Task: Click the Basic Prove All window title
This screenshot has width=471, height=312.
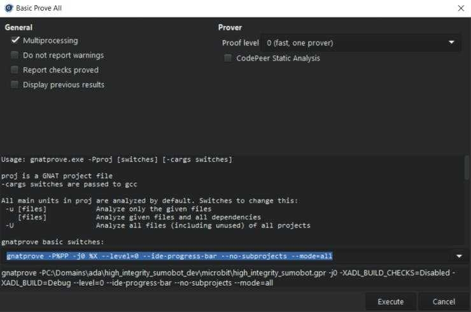Action: pyautogui.click(x=39, y=8)
